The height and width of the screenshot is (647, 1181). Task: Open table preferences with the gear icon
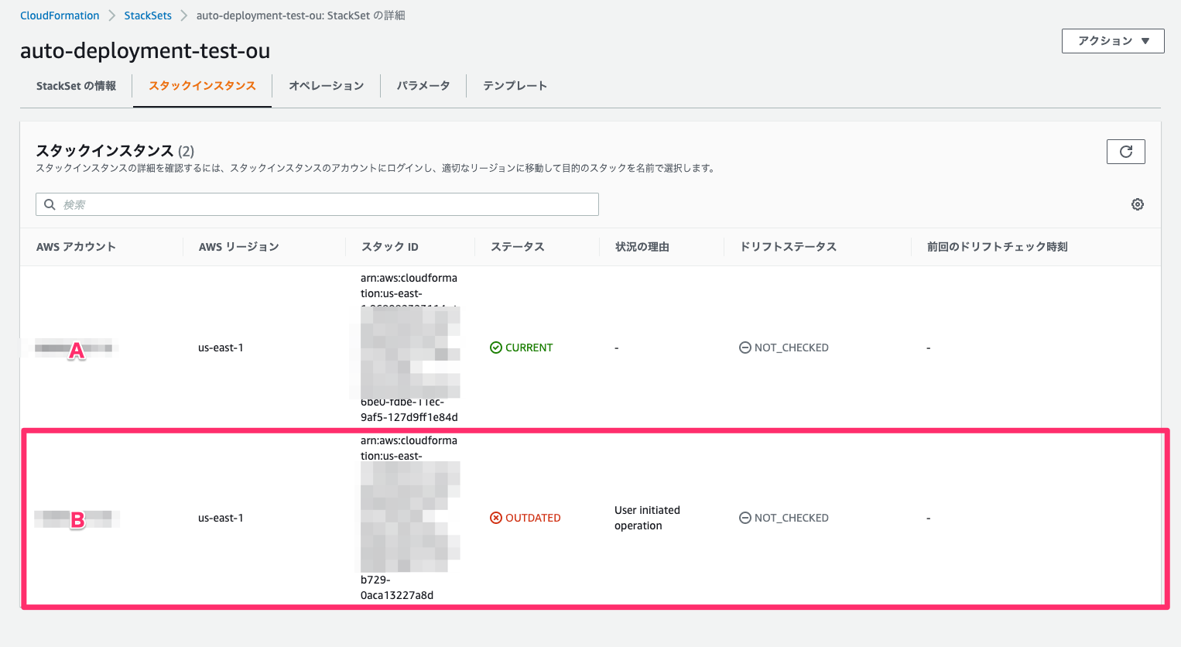tap(1137, 204)
